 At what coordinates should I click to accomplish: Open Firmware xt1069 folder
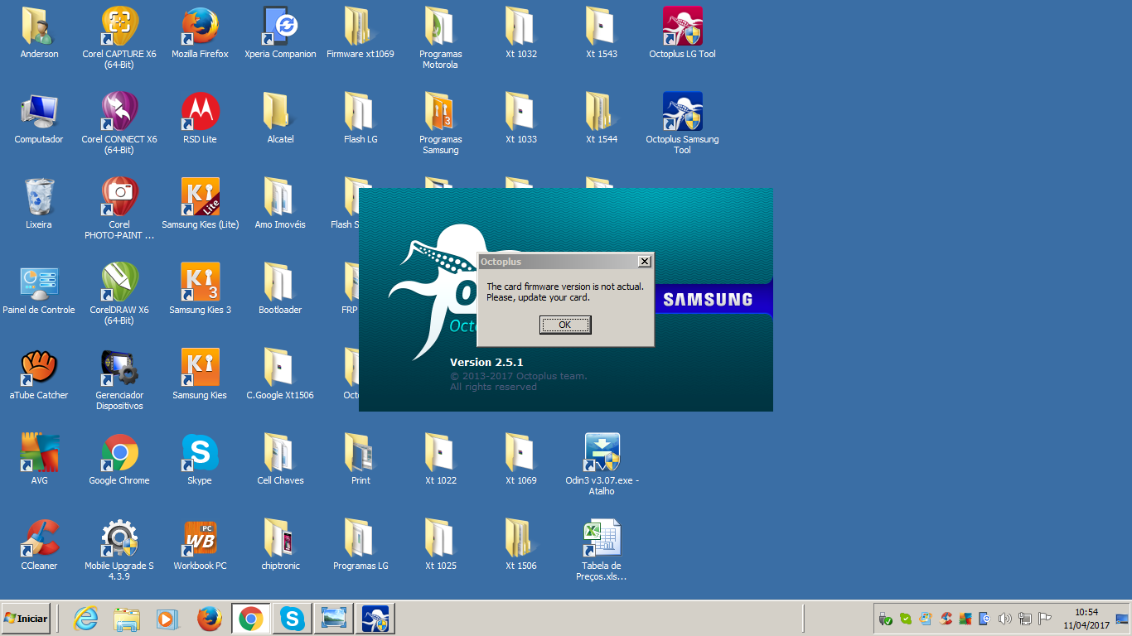[360, 33]
